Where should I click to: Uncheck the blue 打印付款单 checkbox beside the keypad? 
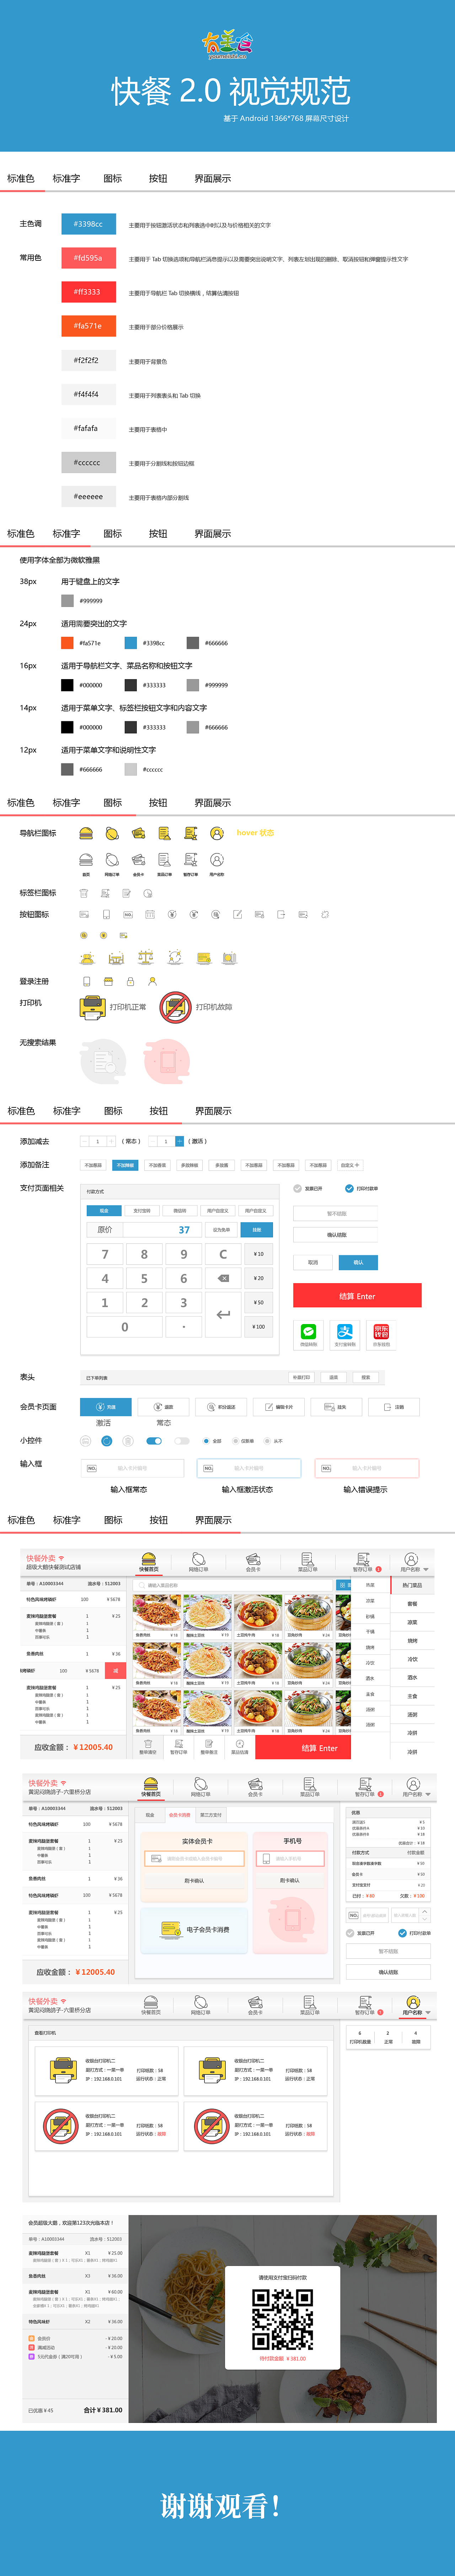[349, 1189]
